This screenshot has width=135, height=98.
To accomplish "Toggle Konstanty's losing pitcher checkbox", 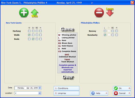I will (x=105, y=35).
